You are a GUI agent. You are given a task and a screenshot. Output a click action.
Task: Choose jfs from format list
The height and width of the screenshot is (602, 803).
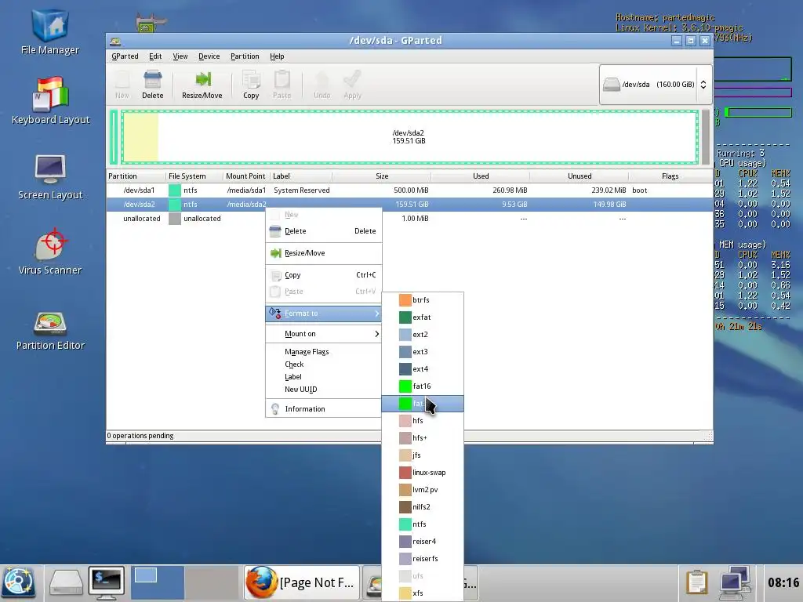[423, 455]
